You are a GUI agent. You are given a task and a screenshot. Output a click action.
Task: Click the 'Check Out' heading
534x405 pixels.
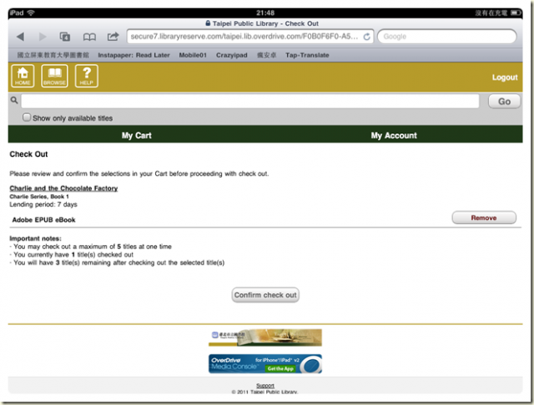(28, 154)
